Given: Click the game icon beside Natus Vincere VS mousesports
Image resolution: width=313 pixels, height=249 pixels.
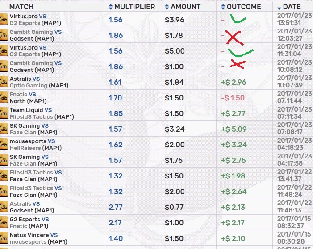Looking at the screenshot, I should tap(4, 238).
